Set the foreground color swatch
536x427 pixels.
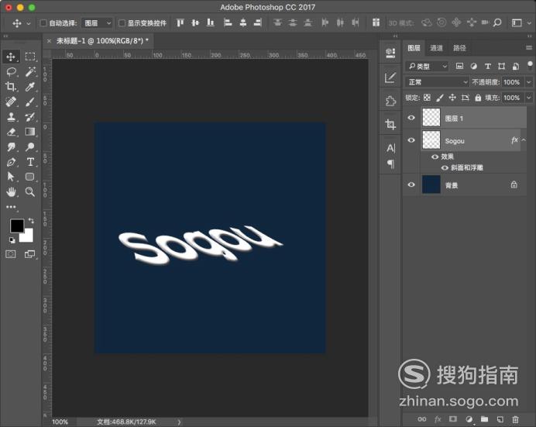(17, 226)
